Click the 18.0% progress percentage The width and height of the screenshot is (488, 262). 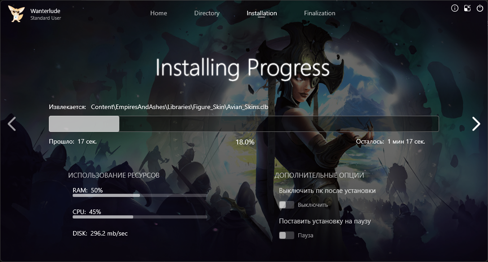(x=245, y=142)
